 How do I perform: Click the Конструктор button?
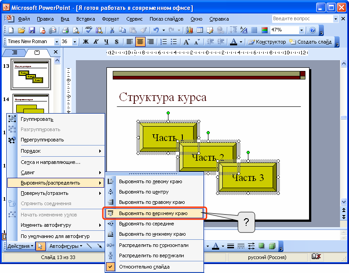coord(267,42)
